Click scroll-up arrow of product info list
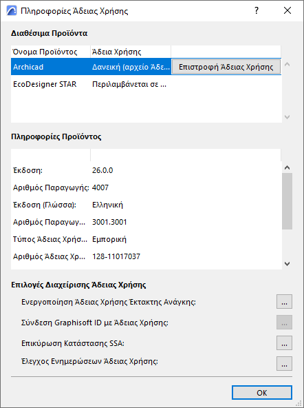This screenshot has width=304, height=408. click(287, 168)
